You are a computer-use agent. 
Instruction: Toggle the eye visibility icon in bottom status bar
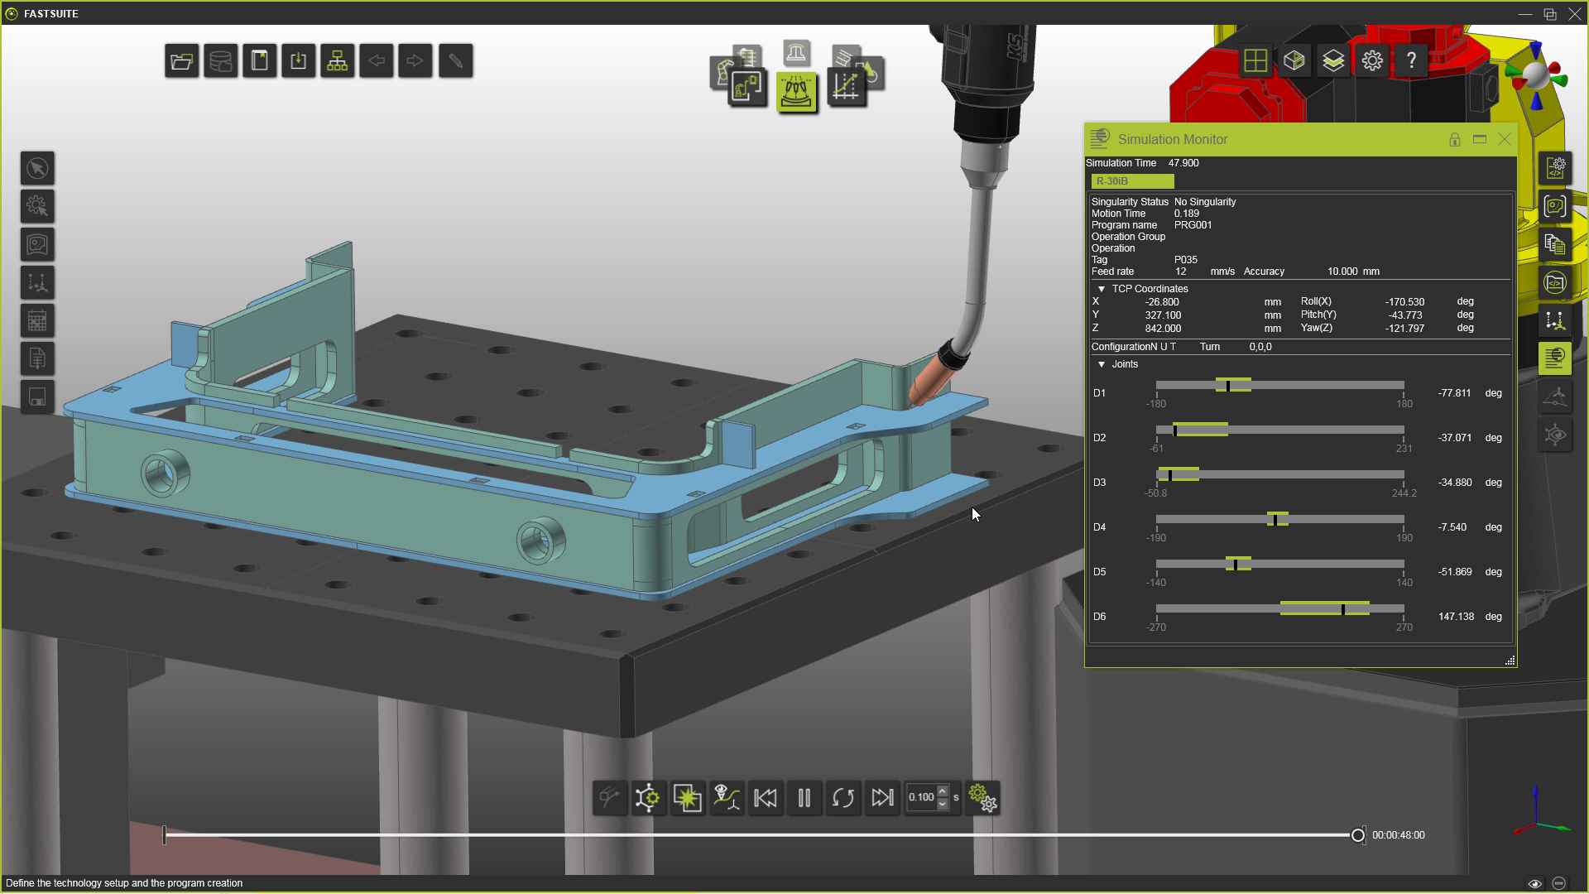1536,883
